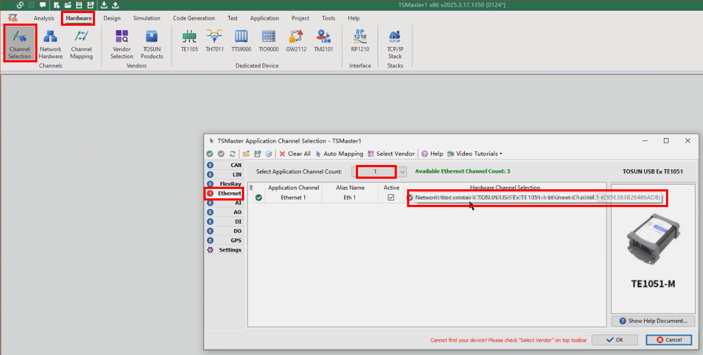Click the Auto Mapping button
This screenshot has width=703, height=355.
(x=339, y=154)
